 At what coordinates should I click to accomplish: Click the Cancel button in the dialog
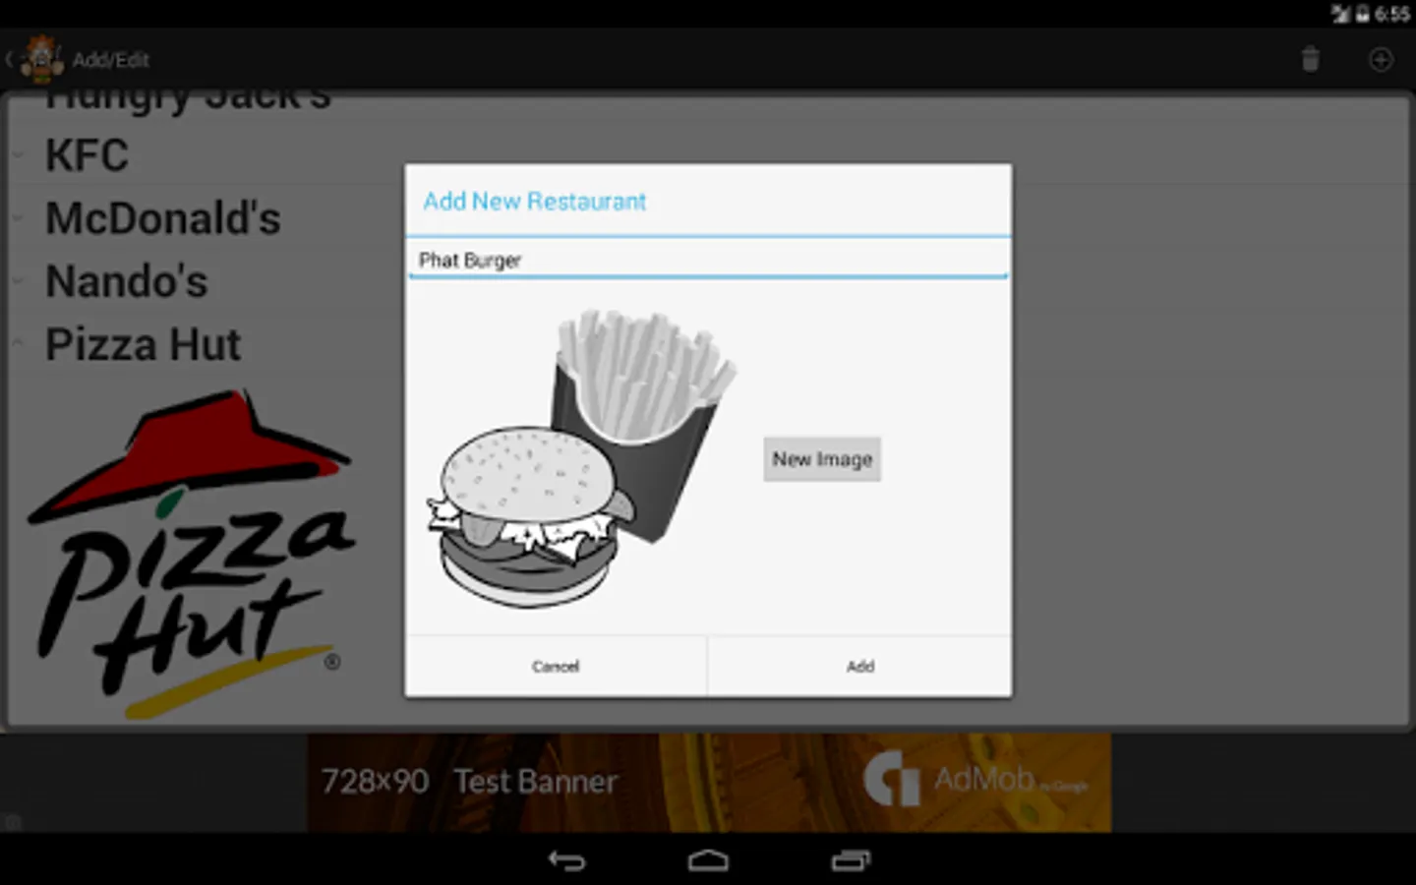click(556, 667)
